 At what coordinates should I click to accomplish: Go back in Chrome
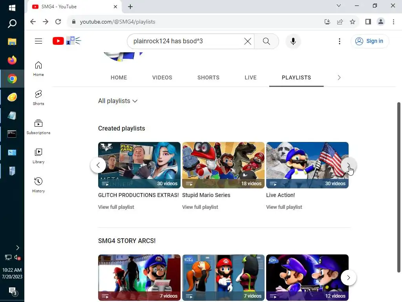[33, 22]
